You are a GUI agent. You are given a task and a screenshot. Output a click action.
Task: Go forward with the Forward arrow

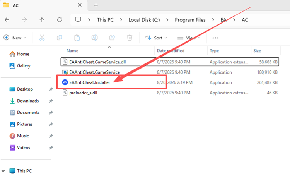[24, 20]
